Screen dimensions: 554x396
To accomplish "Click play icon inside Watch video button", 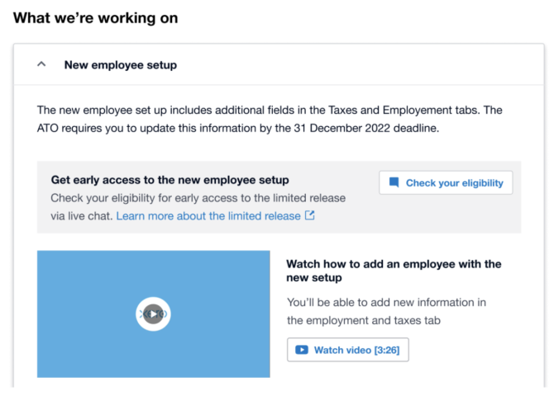I will (x=301, y=350).
